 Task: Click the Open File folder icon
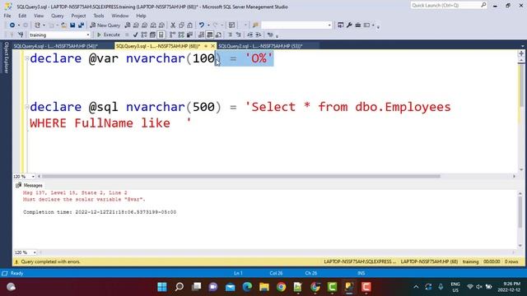click(x=63, y=25)
